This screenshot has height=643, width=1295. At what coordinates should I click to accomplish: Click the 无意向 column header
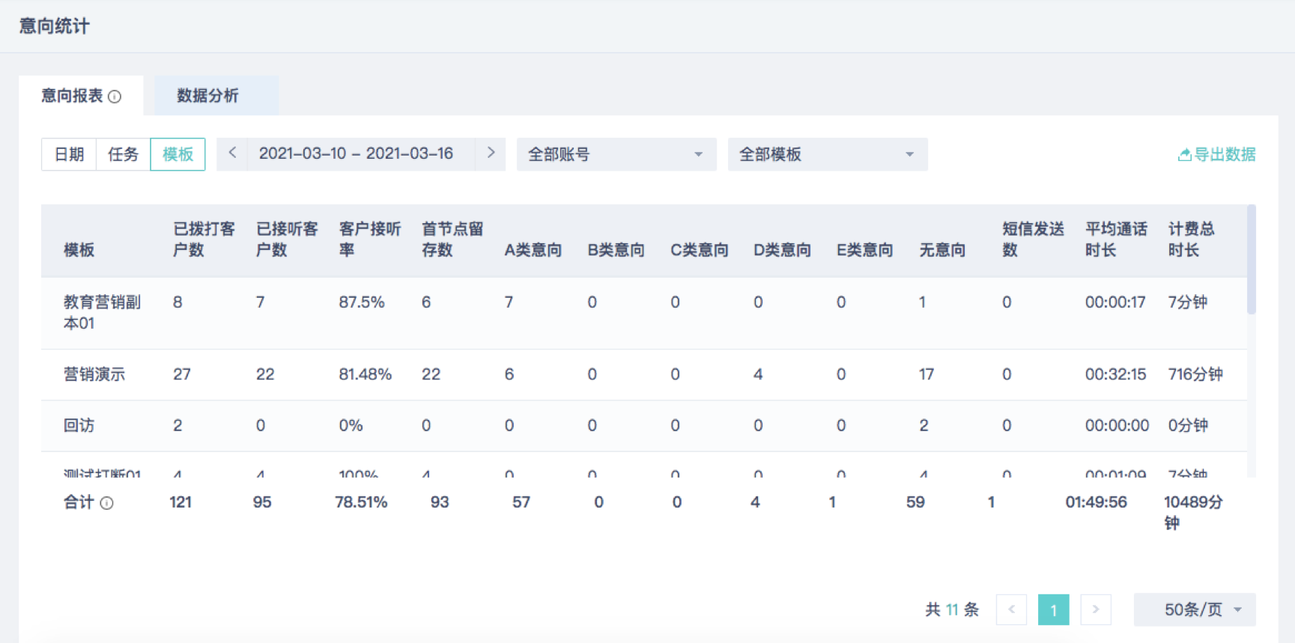[x=942, y=250]
